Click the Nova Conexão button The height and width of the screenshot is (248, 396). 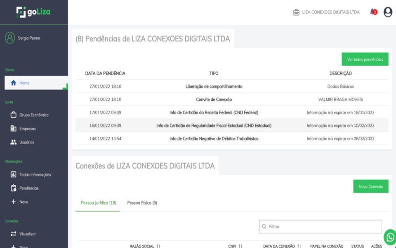(371, 186)
